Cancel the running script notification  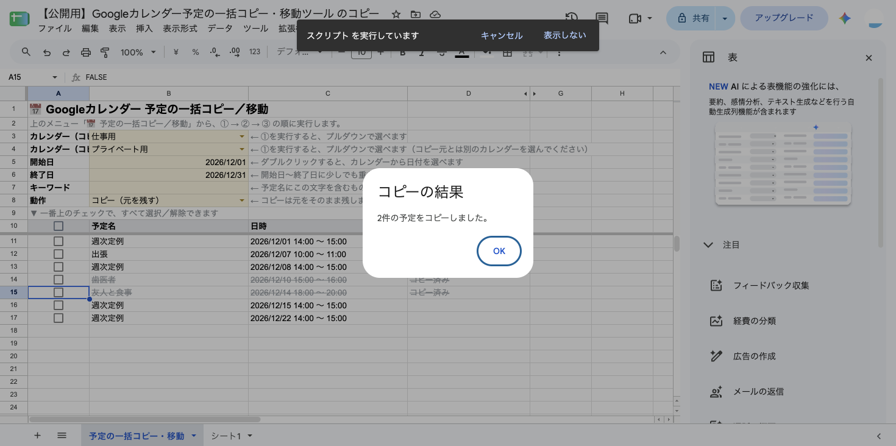[502, 35]
